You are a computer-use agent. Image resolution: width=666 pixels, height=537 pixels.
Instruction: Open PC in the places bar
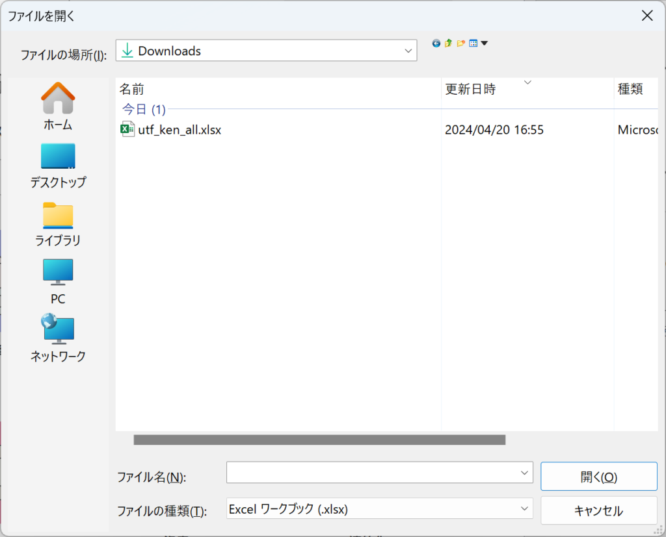tap(58, 282)
